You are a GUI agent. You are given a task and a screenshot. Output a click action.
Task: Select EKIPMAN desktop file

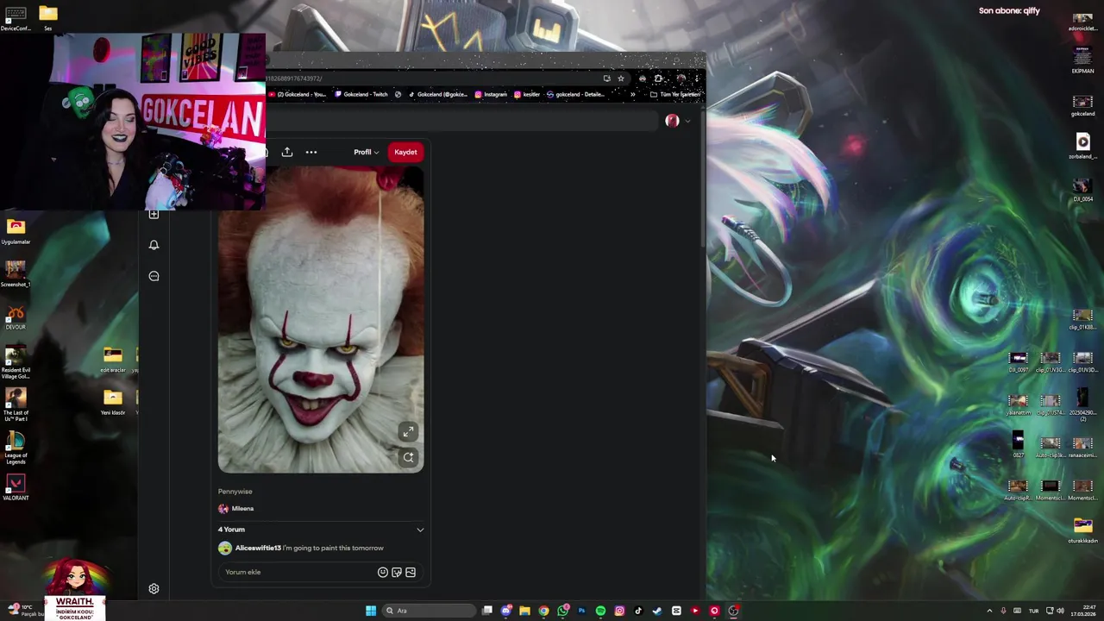point(1082,60)
